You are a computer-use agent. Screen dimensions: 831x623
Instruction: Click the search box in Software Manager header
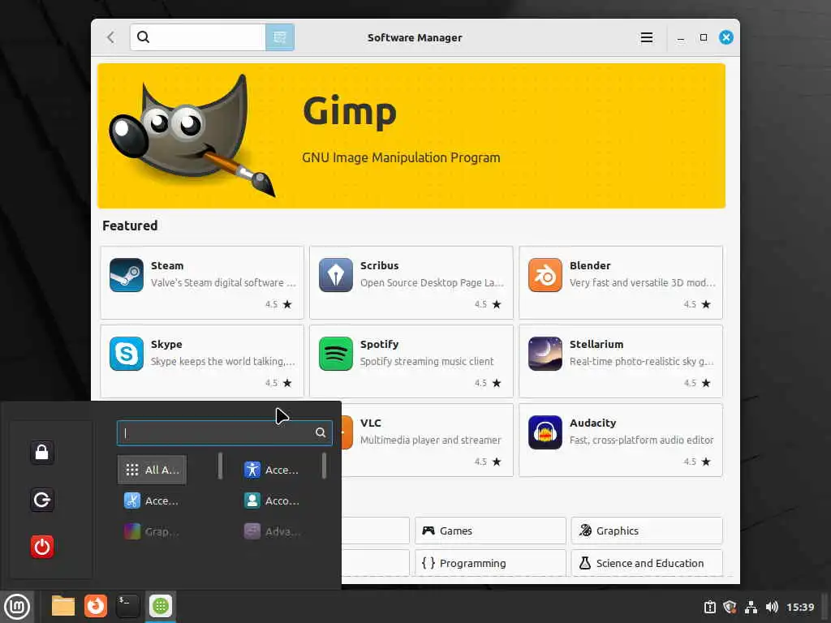pyautogui.click(x=198, y=37)
